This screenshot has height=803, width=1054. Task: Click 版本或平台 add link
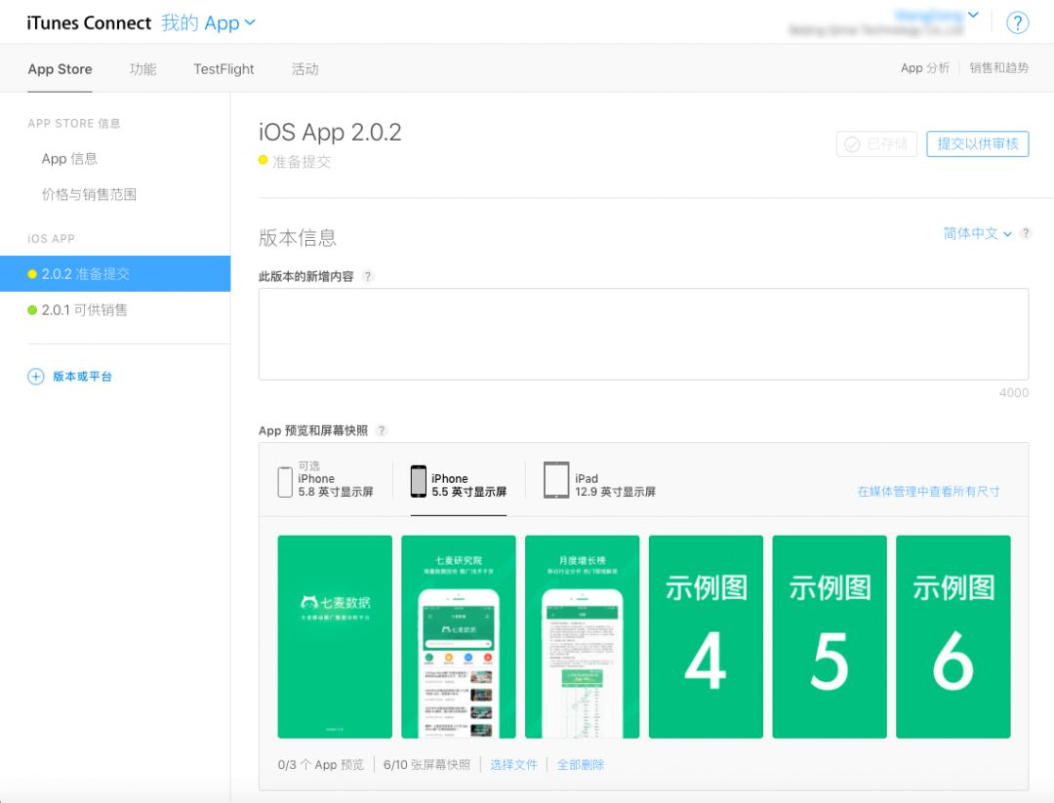click(82, 377)
